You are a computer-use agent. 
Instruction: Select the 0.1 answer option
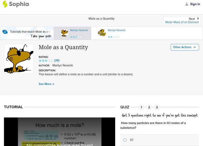(x=125, y=140)
